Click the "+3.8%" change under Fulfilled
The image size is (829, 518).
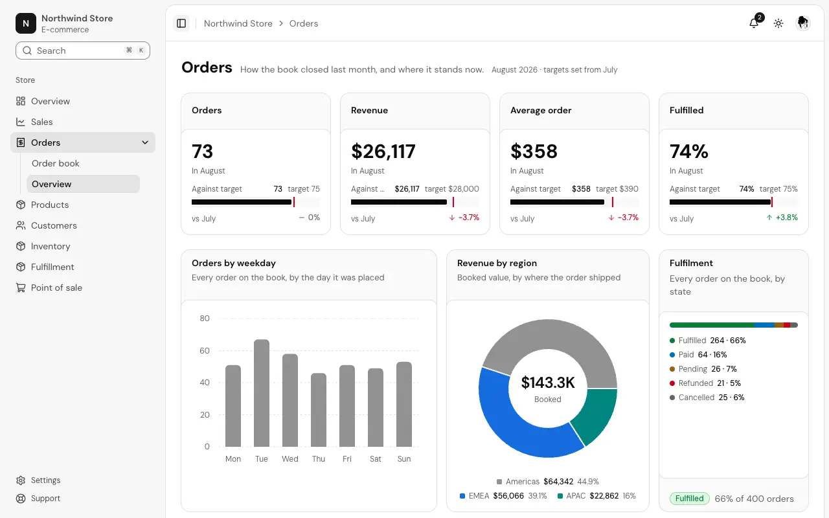coord(782,218)
